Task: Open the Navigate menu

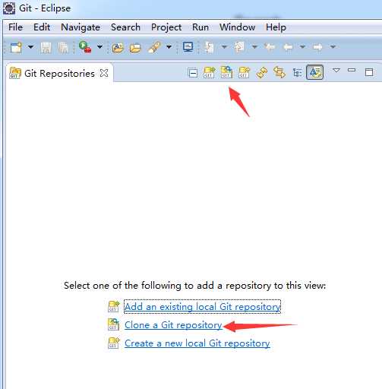Action: [x=81, y=27]
